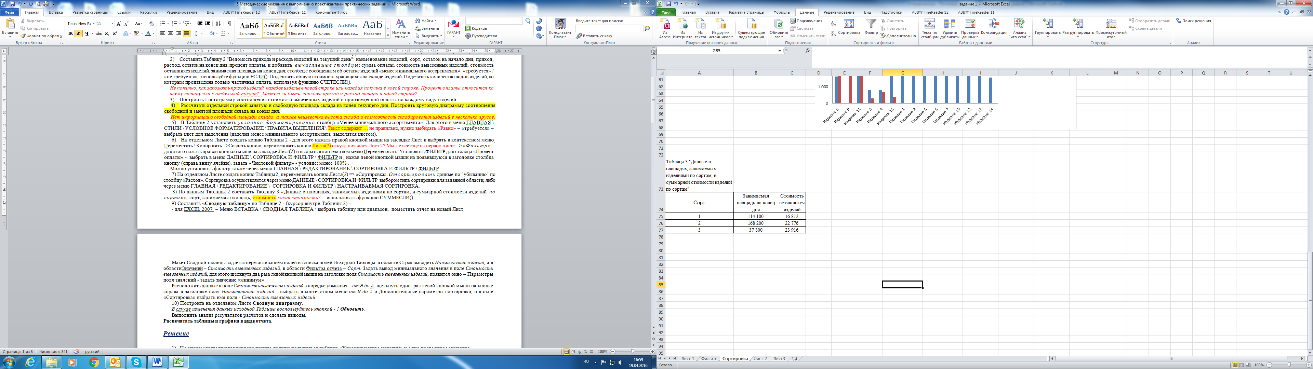This screenshot has width=1313, height=369.
Task: Click the increase indent icon in Word
Action: pos(208,24)
